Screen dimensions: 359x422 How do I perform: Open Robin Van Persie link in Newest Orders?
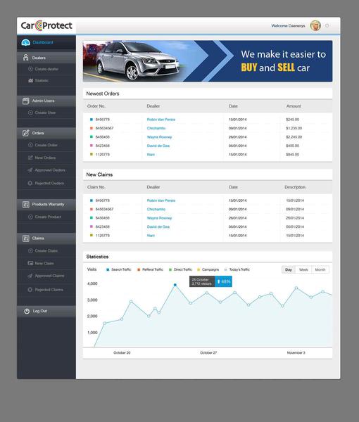point(161,120)
